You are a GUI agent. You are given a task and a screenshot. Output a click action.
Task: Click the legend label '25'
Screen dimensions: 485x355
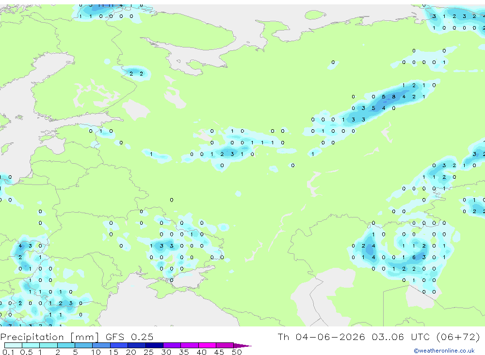(x=148, y=352)
